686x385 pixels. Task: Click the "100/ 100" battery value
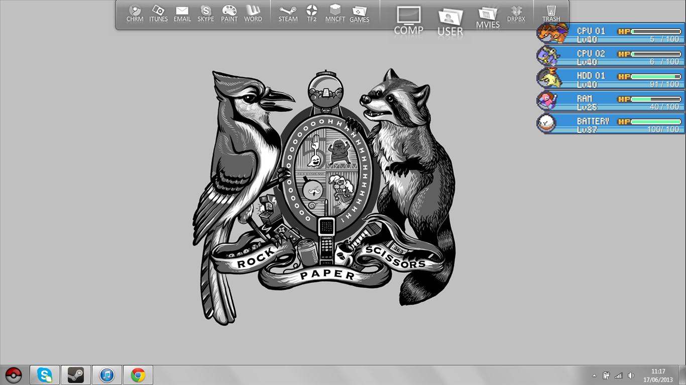coord(663,129)
